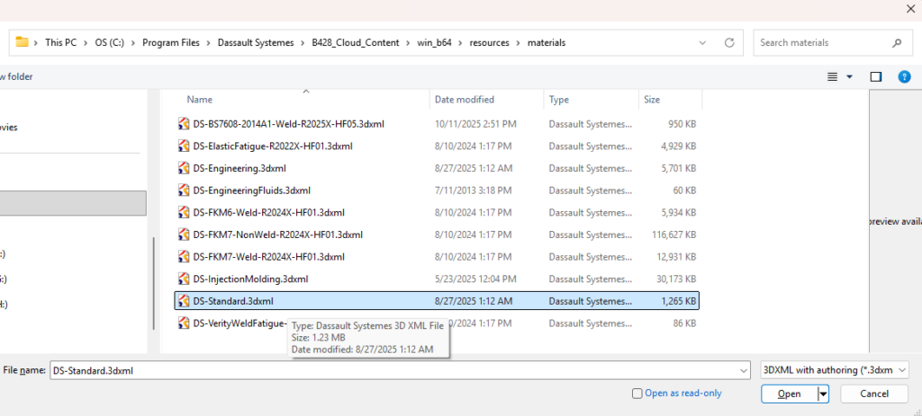The width and height of the screenshot is (922, 416).
Task: Toggle the preview pane icon
Action: click(876, 77)
